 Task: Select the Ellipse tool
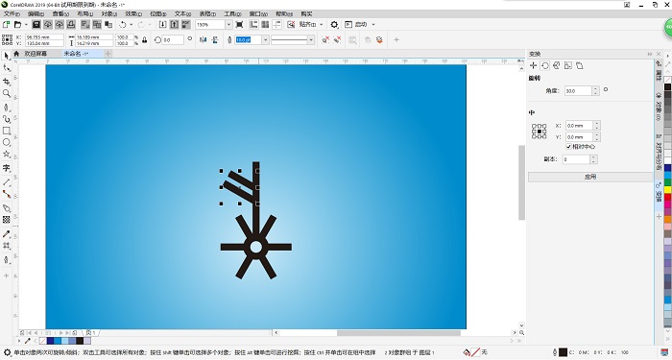coord(7,142)
